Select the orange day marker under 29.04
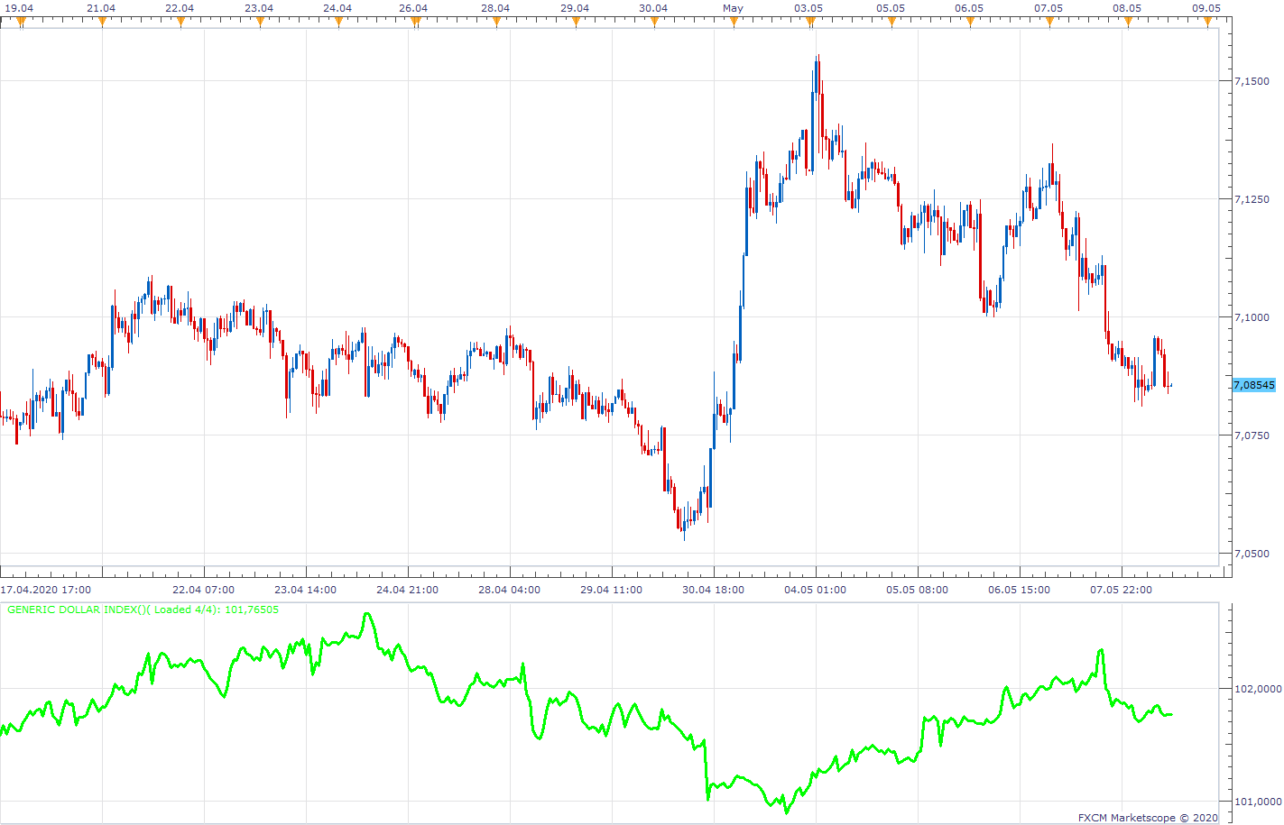Image resolution: width=1284 pixels, height=825 pixels. (x=576, y=23)
